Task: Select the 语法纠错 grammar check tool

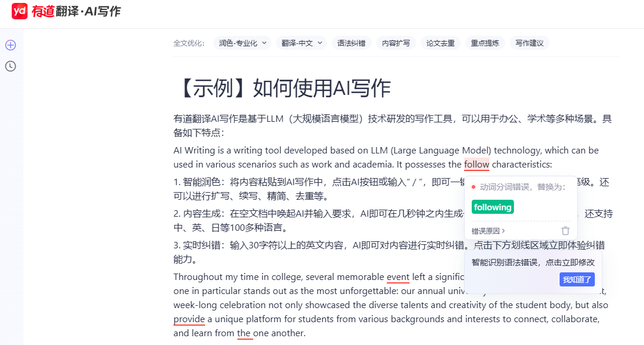Action: pyautogui.click(x=351, y=42)
